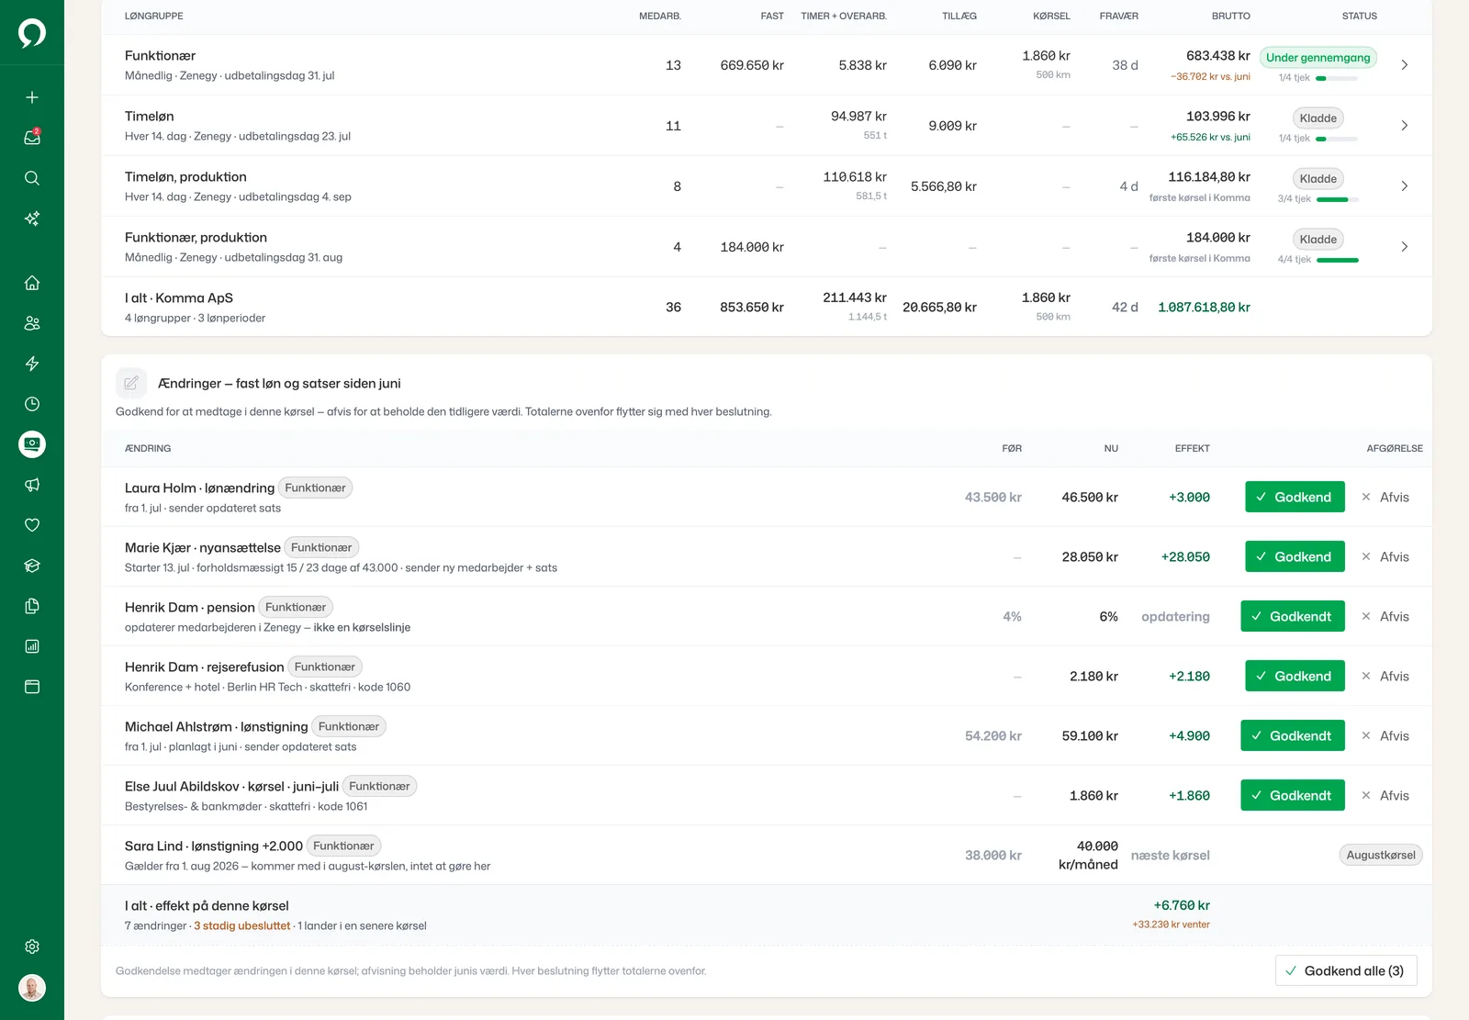This screenshot has height=1020, width=1469.
Task: Open the people icon in the sidebar
Action: [32, 323]
